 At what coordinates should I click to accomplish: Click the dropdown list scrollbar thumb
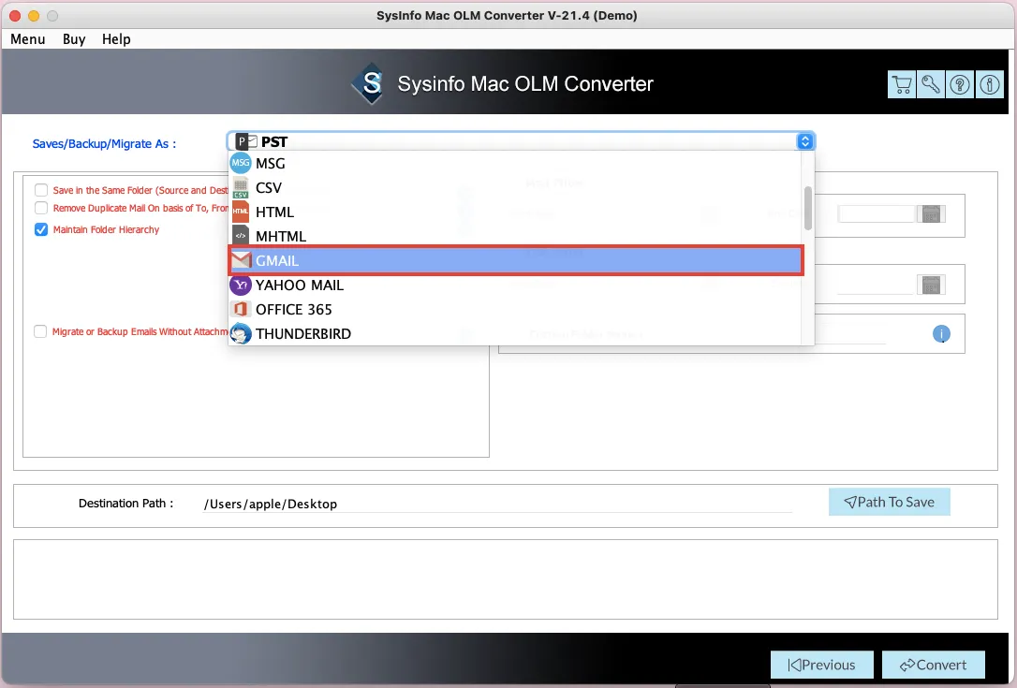click(807, 208)
